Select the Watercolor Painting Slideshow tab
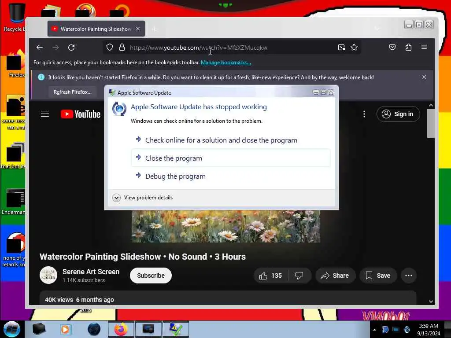 tap(96, 29)
